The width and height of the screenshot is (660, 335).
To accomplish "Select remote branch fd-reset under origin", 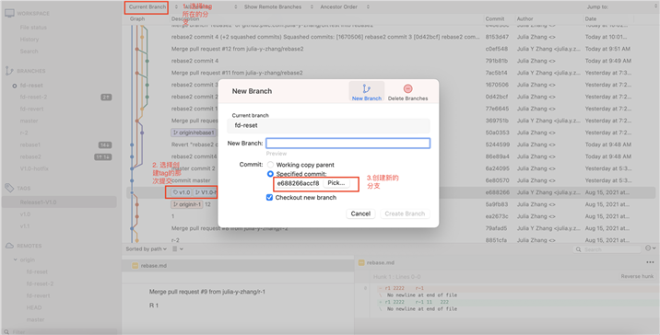I will (x=37, y=271).
